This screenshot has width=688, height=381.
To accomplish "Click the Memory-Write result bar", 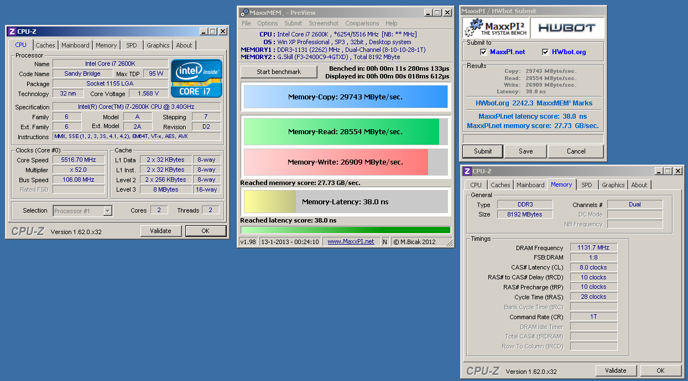I will 346,162.
